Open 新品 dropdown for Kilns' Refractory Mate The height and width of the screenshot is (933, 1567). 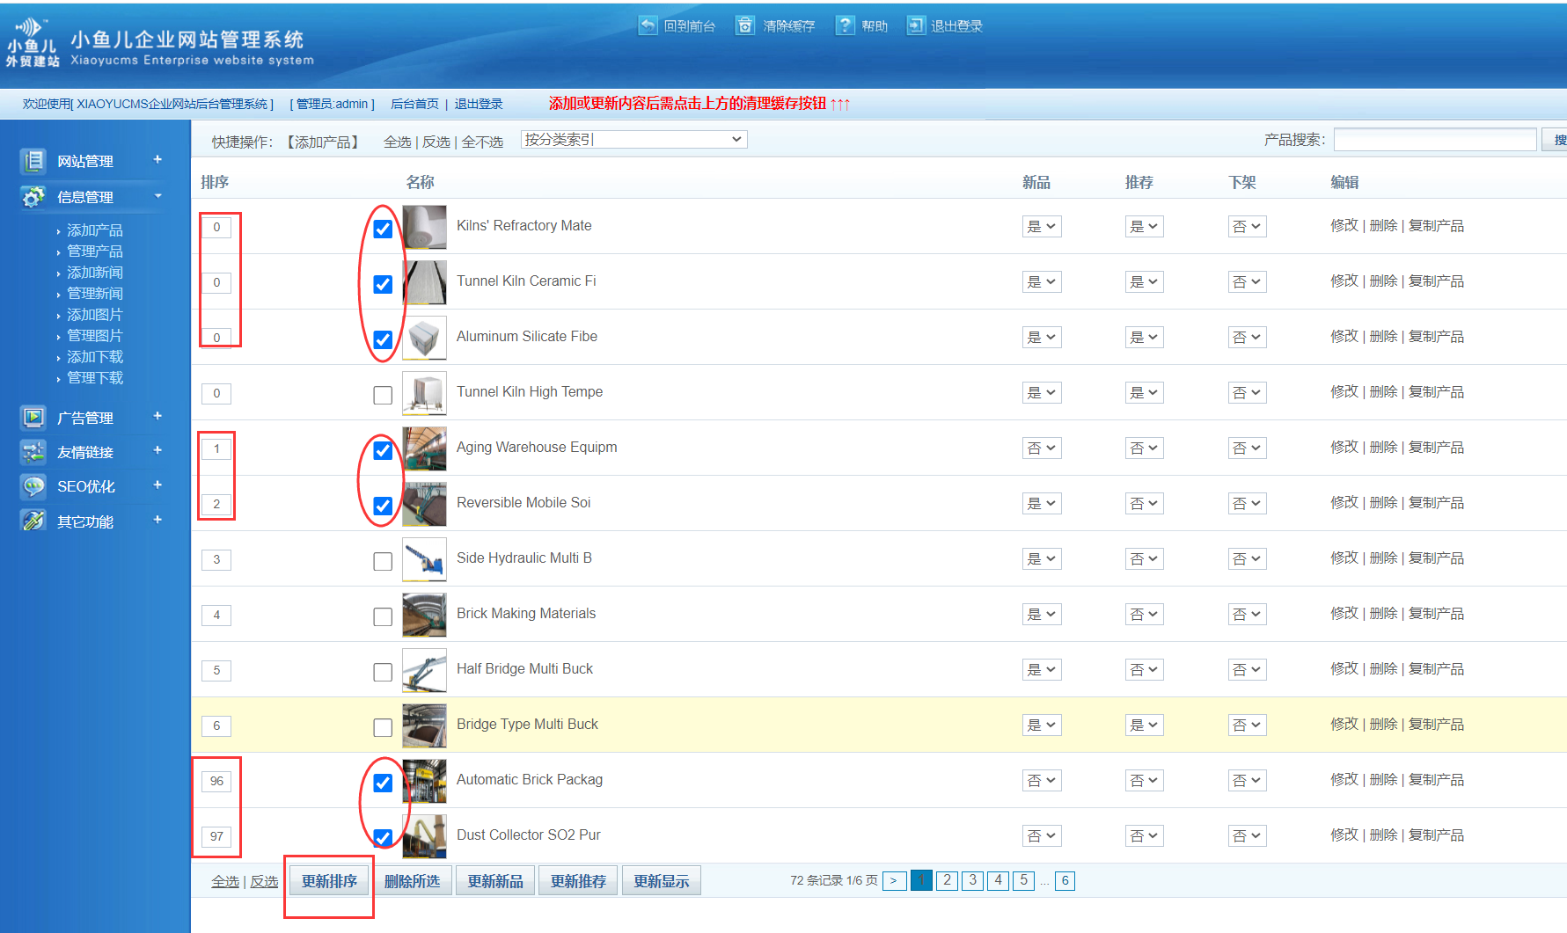[x=1041, y=227]
